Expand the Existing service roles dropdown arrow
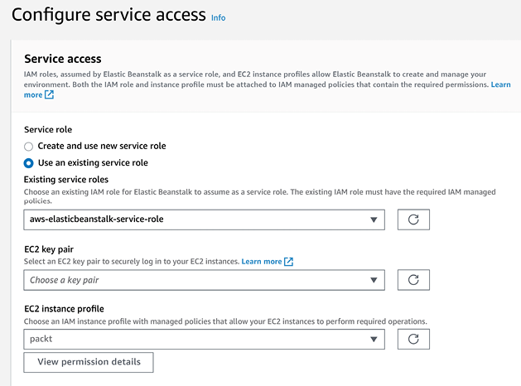 [x=373, y=220]
